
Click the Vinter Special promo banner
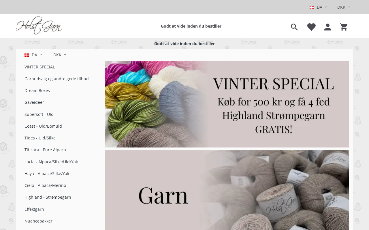(x=227, y=104)
